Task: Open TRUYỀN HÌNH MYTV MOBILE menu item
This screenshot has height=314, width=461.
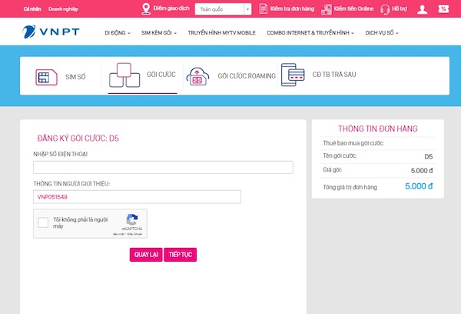Action: (222, 33)
